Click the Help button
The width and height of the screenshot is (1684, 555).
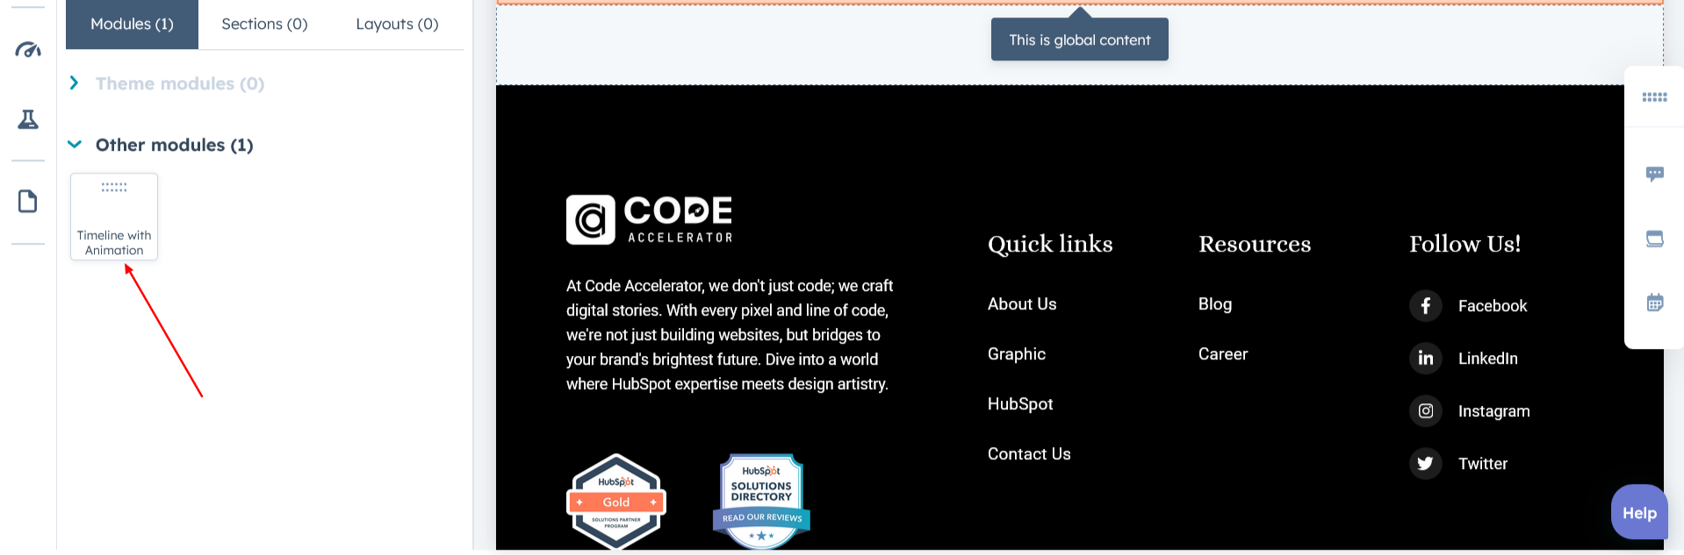1638,513
